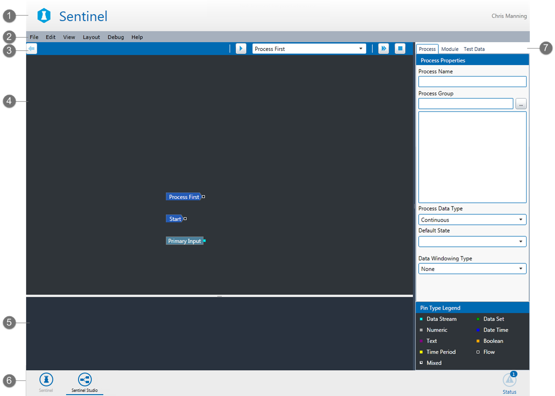
Task: Expand the Data Windowing Type dropdown
Action: point(472,269)
